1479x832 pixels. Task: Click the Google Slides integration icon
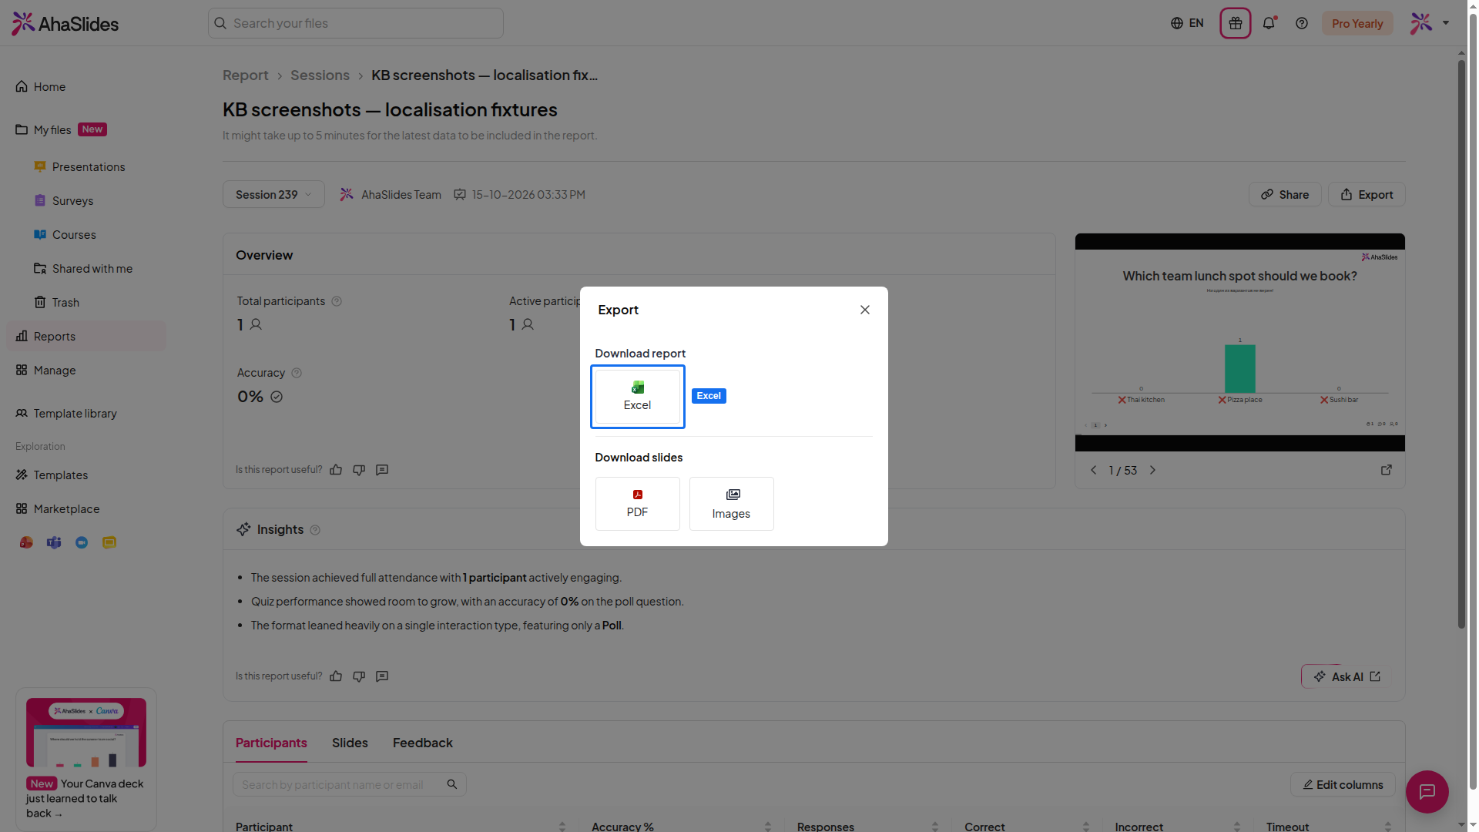[x=109, y=543]
